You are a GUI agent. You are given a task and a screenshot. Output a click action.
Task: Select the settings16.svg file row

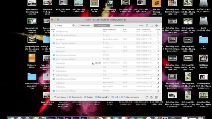click(106, 75)
